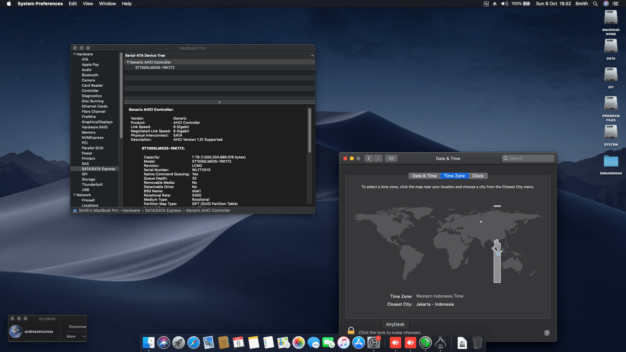Launch the Calendar app in the Dock

coord(239,343)
